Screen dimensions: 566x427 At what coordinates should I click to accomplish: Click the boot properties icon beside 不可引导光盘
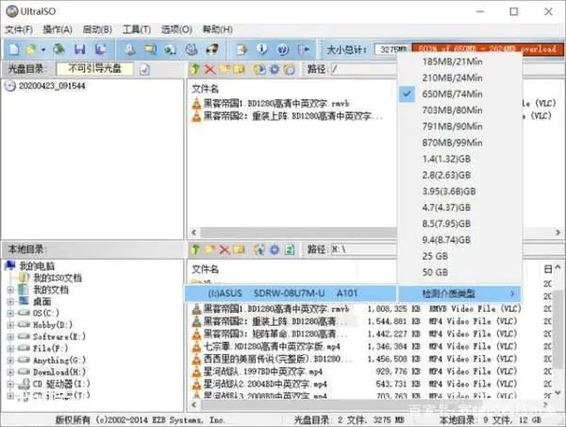pyautogui.click(x=144, y=69)
